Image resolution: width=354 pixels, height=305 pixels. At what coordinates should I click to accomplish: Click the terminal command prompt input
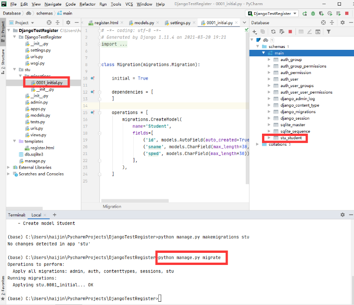pos(160,298)
